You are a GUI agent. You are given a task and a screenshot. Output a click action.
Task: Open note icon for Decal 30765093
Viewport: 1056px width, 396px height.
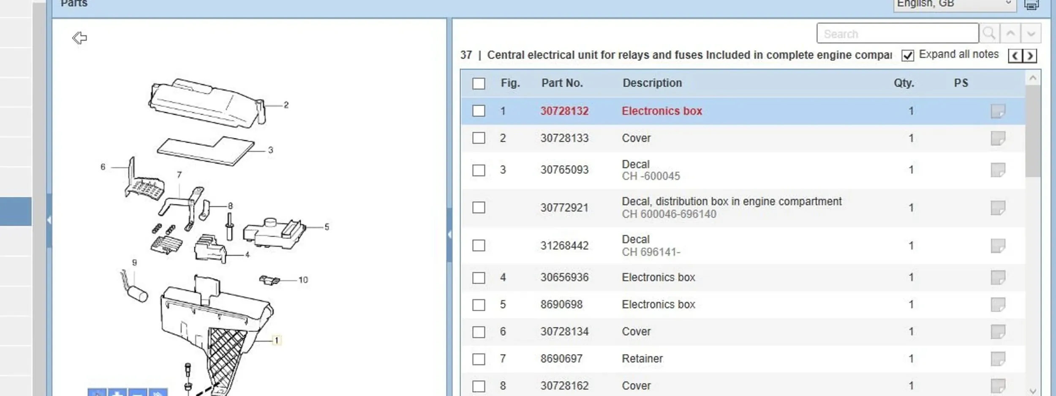pyautogui.click(x=998, y=170)
